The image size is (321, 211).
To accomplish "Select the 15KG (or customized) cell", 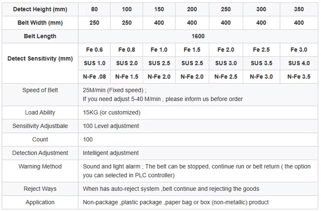I will click(198, 113).
